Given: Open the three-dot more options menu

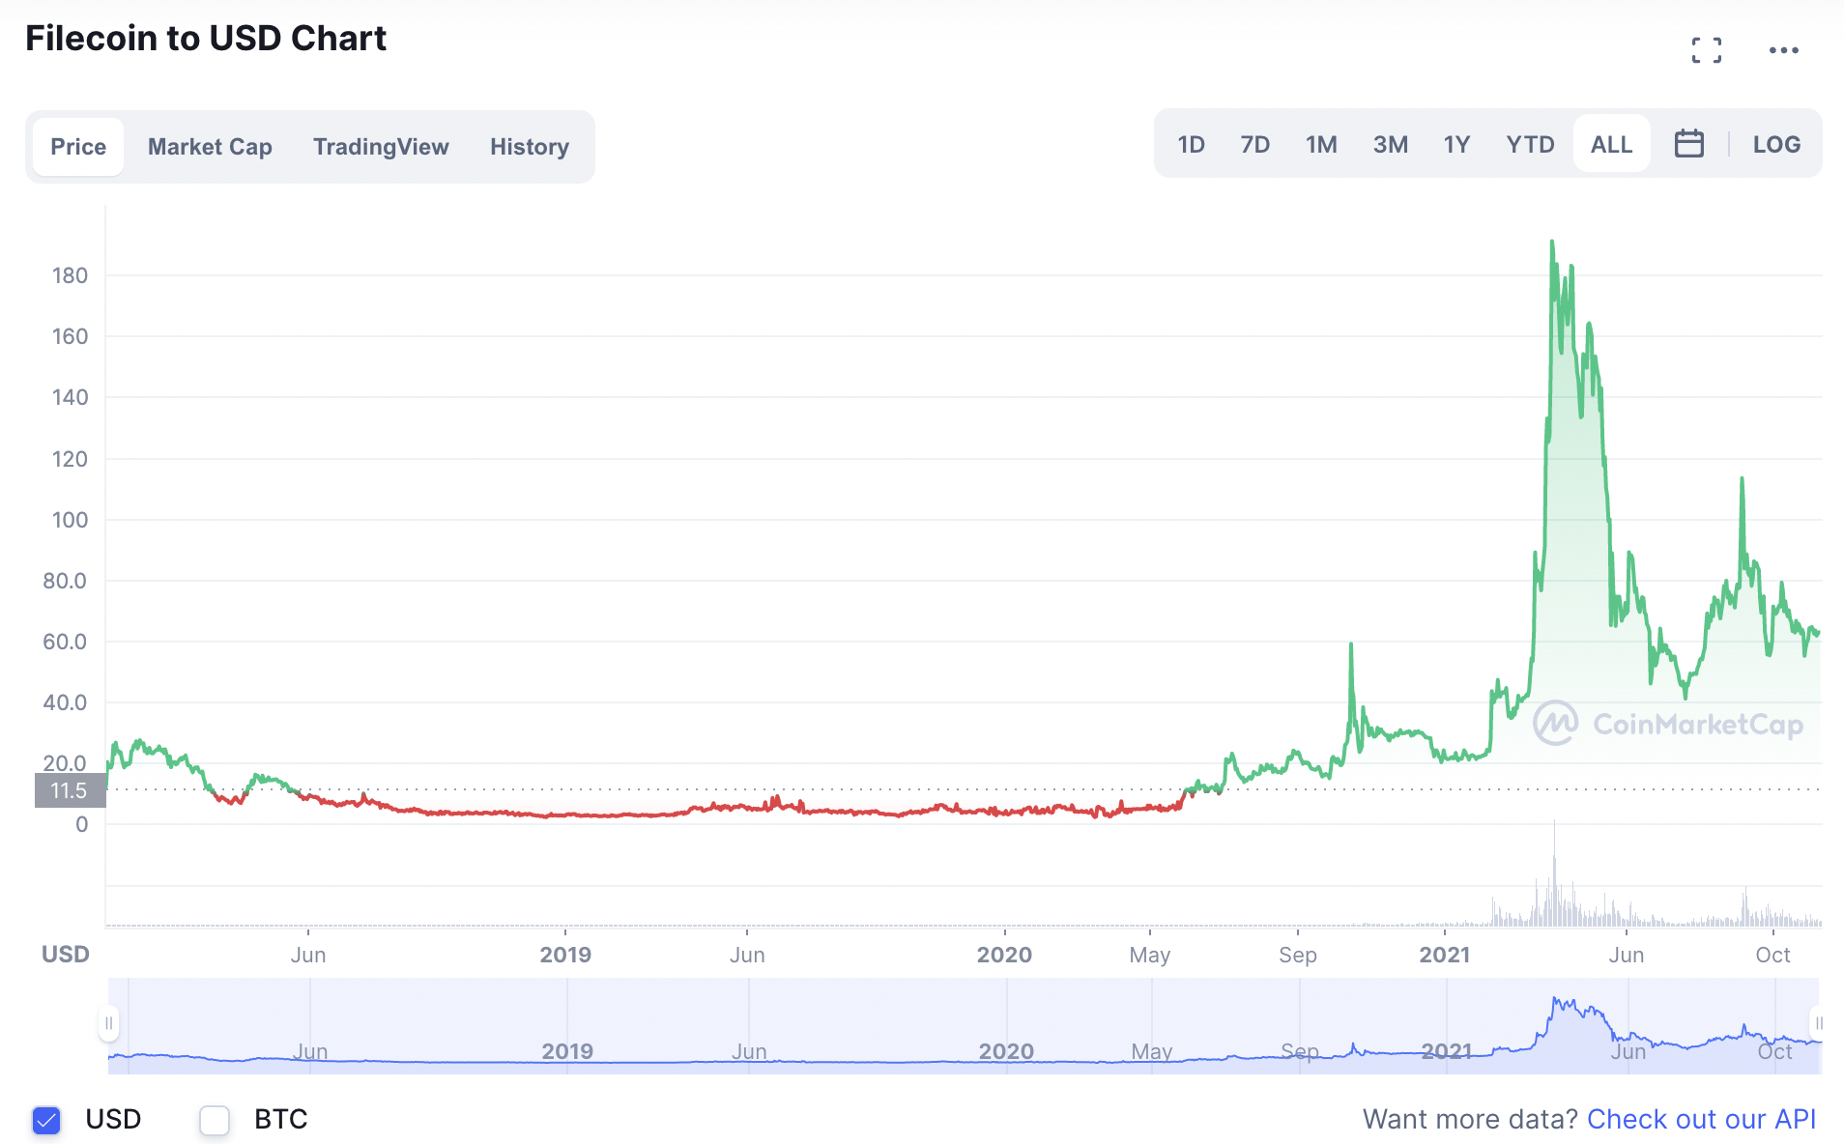Looking at the screenshot, I should point(1783,50).
